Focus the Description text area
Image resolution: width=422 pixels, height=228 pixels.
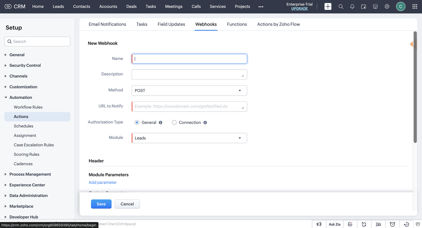[x=189, y=75]
